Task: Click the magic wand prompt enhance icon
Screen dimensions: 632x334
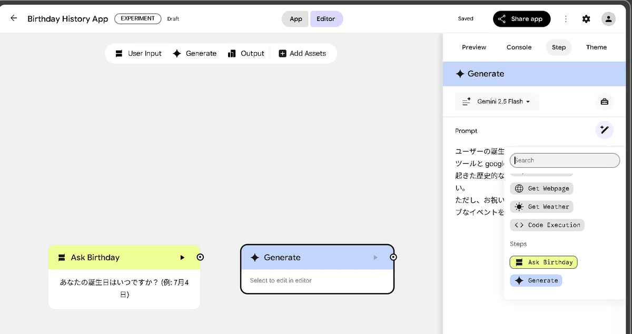Action: (x=605, y=130)
